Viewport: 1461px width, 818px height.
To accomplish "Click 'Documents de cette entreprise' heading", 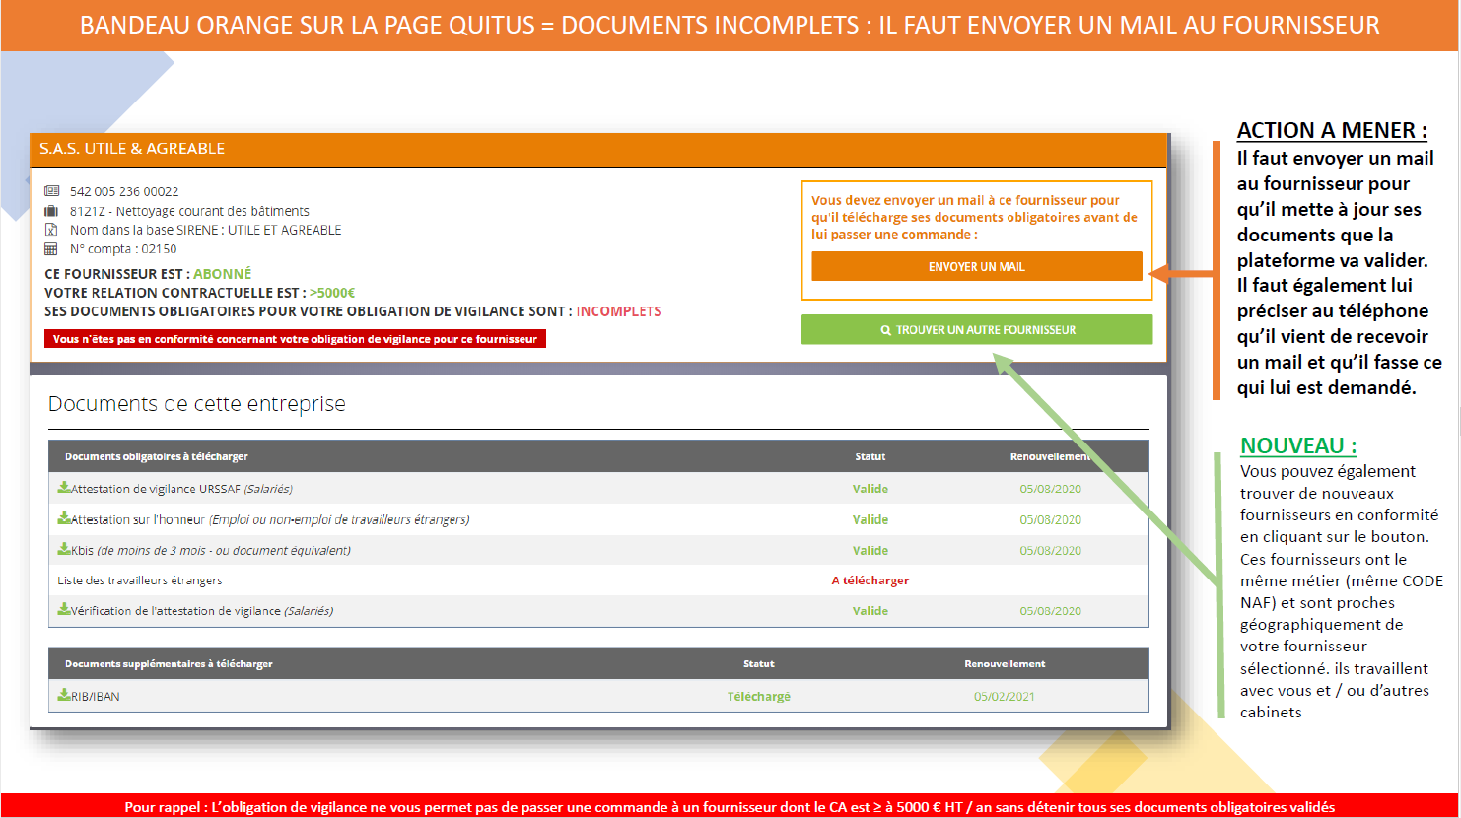I will tap(197, 404).
